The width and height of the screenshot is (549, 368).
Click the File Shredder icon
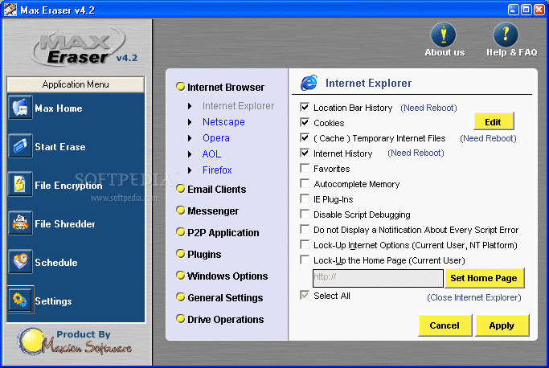coord(20,223)
